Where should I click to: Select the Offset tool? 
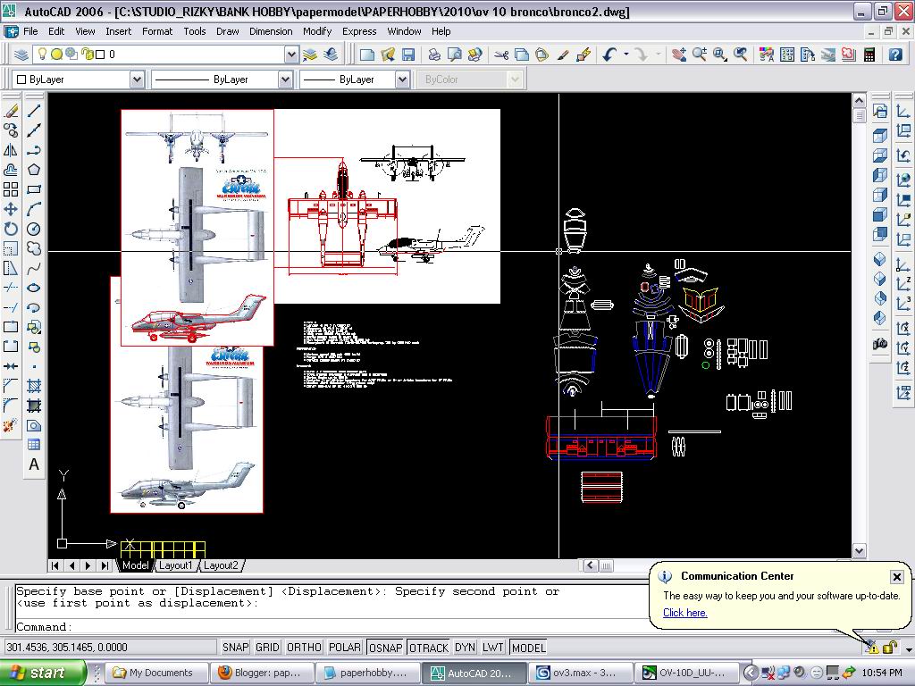(x=11, y=170)
